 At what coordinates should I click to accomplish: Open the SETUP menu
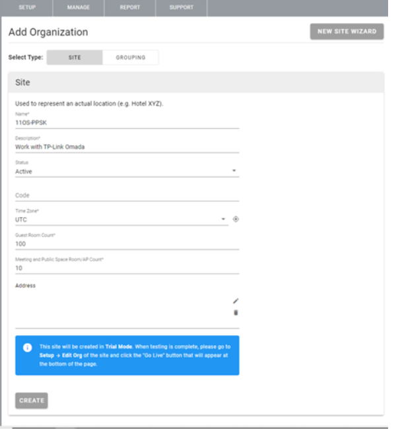point(27,8)
